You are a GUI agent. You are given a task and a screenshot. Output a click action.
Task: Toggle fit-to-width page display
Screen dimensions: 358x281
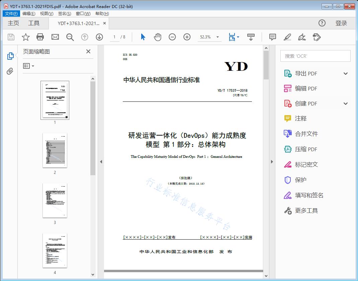click(232, 37)
